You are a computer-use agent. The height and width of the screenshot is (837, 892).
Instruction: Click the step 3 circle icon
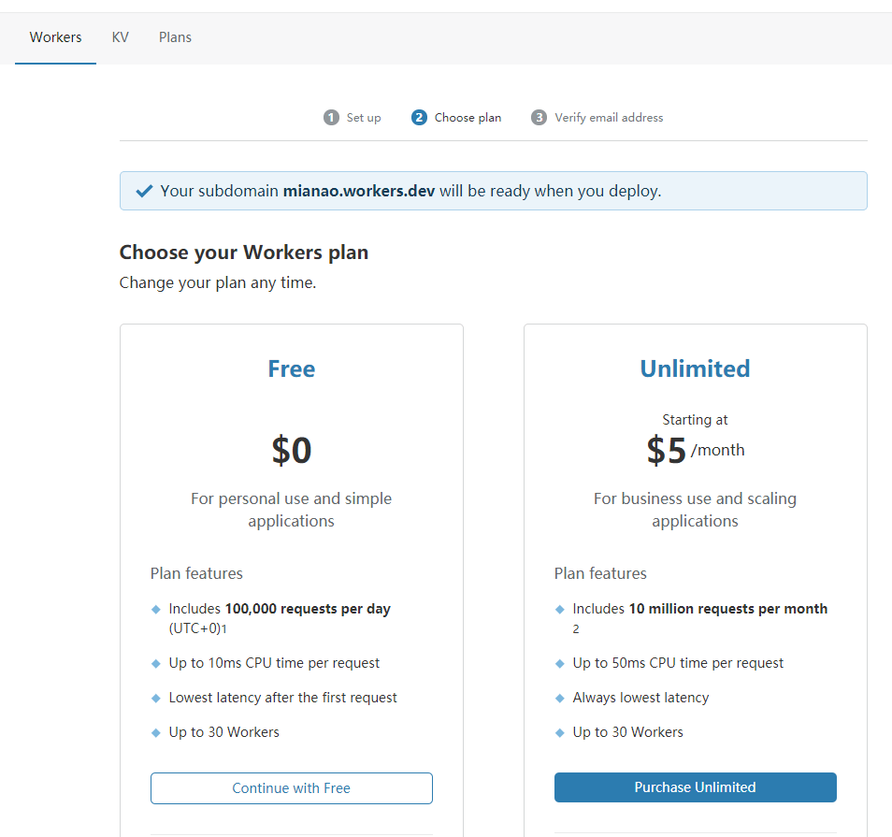click(x=539, y=117)
